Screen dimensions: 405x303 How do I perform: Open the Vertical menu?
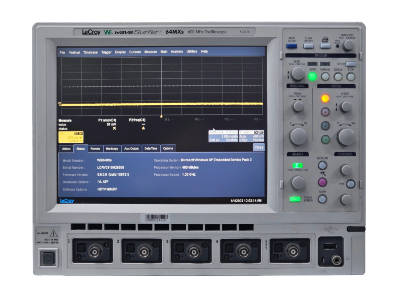[x=74, y=52]
